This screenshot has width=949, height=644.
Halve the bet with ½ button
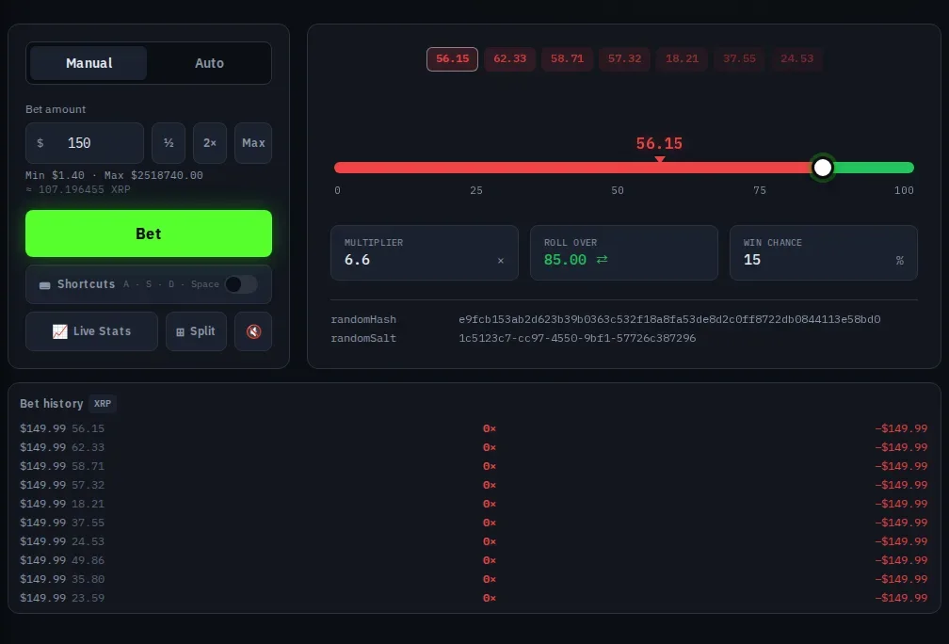coord(169,143)
